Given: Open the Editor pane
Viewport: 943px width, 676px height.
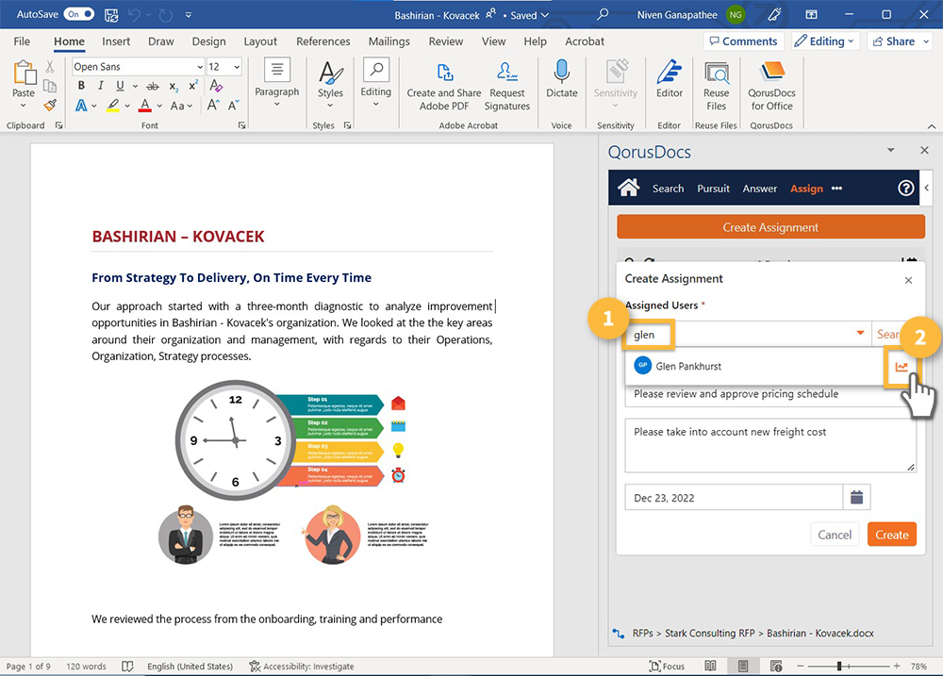Looking at the screenshot, I should (x=670, y=79).
